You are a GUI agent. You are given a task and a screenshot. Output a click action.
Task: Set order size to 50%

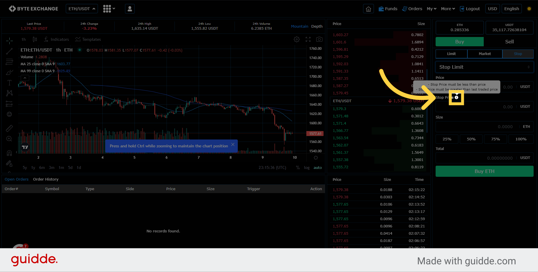pos(471,139)
